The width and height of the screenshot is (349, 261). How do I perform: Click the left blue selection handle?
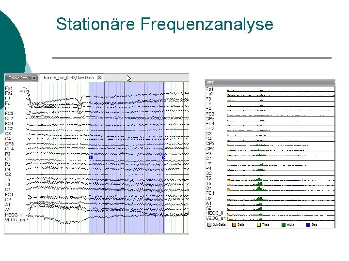coord(91,158)
